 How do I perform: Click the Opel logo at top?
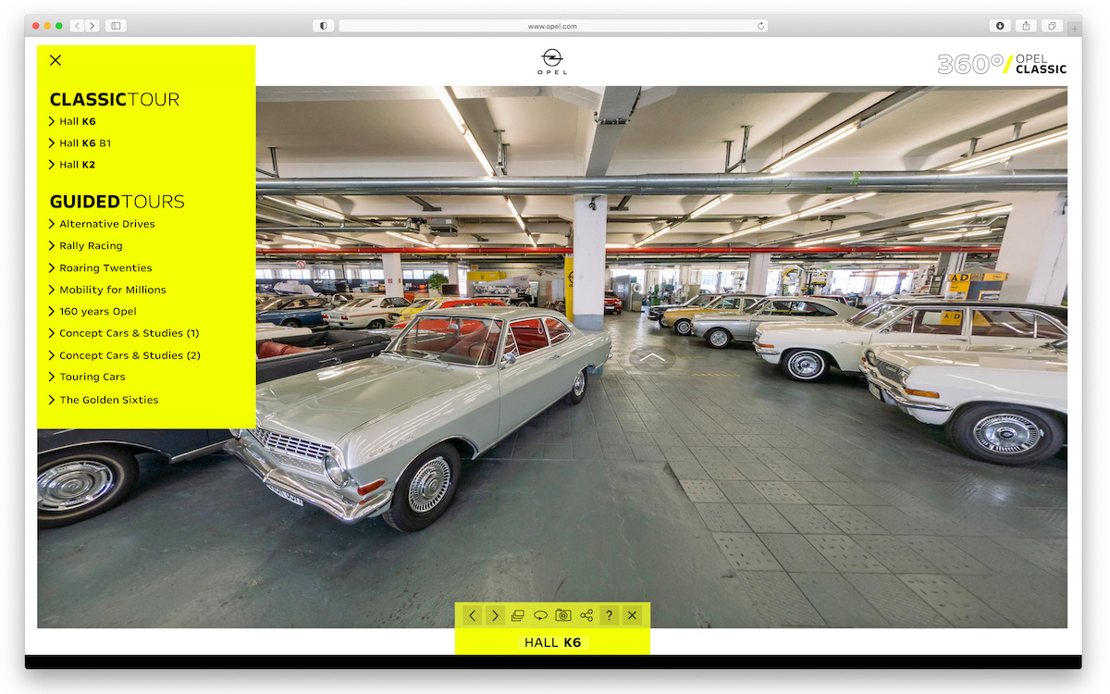(552, 61)
